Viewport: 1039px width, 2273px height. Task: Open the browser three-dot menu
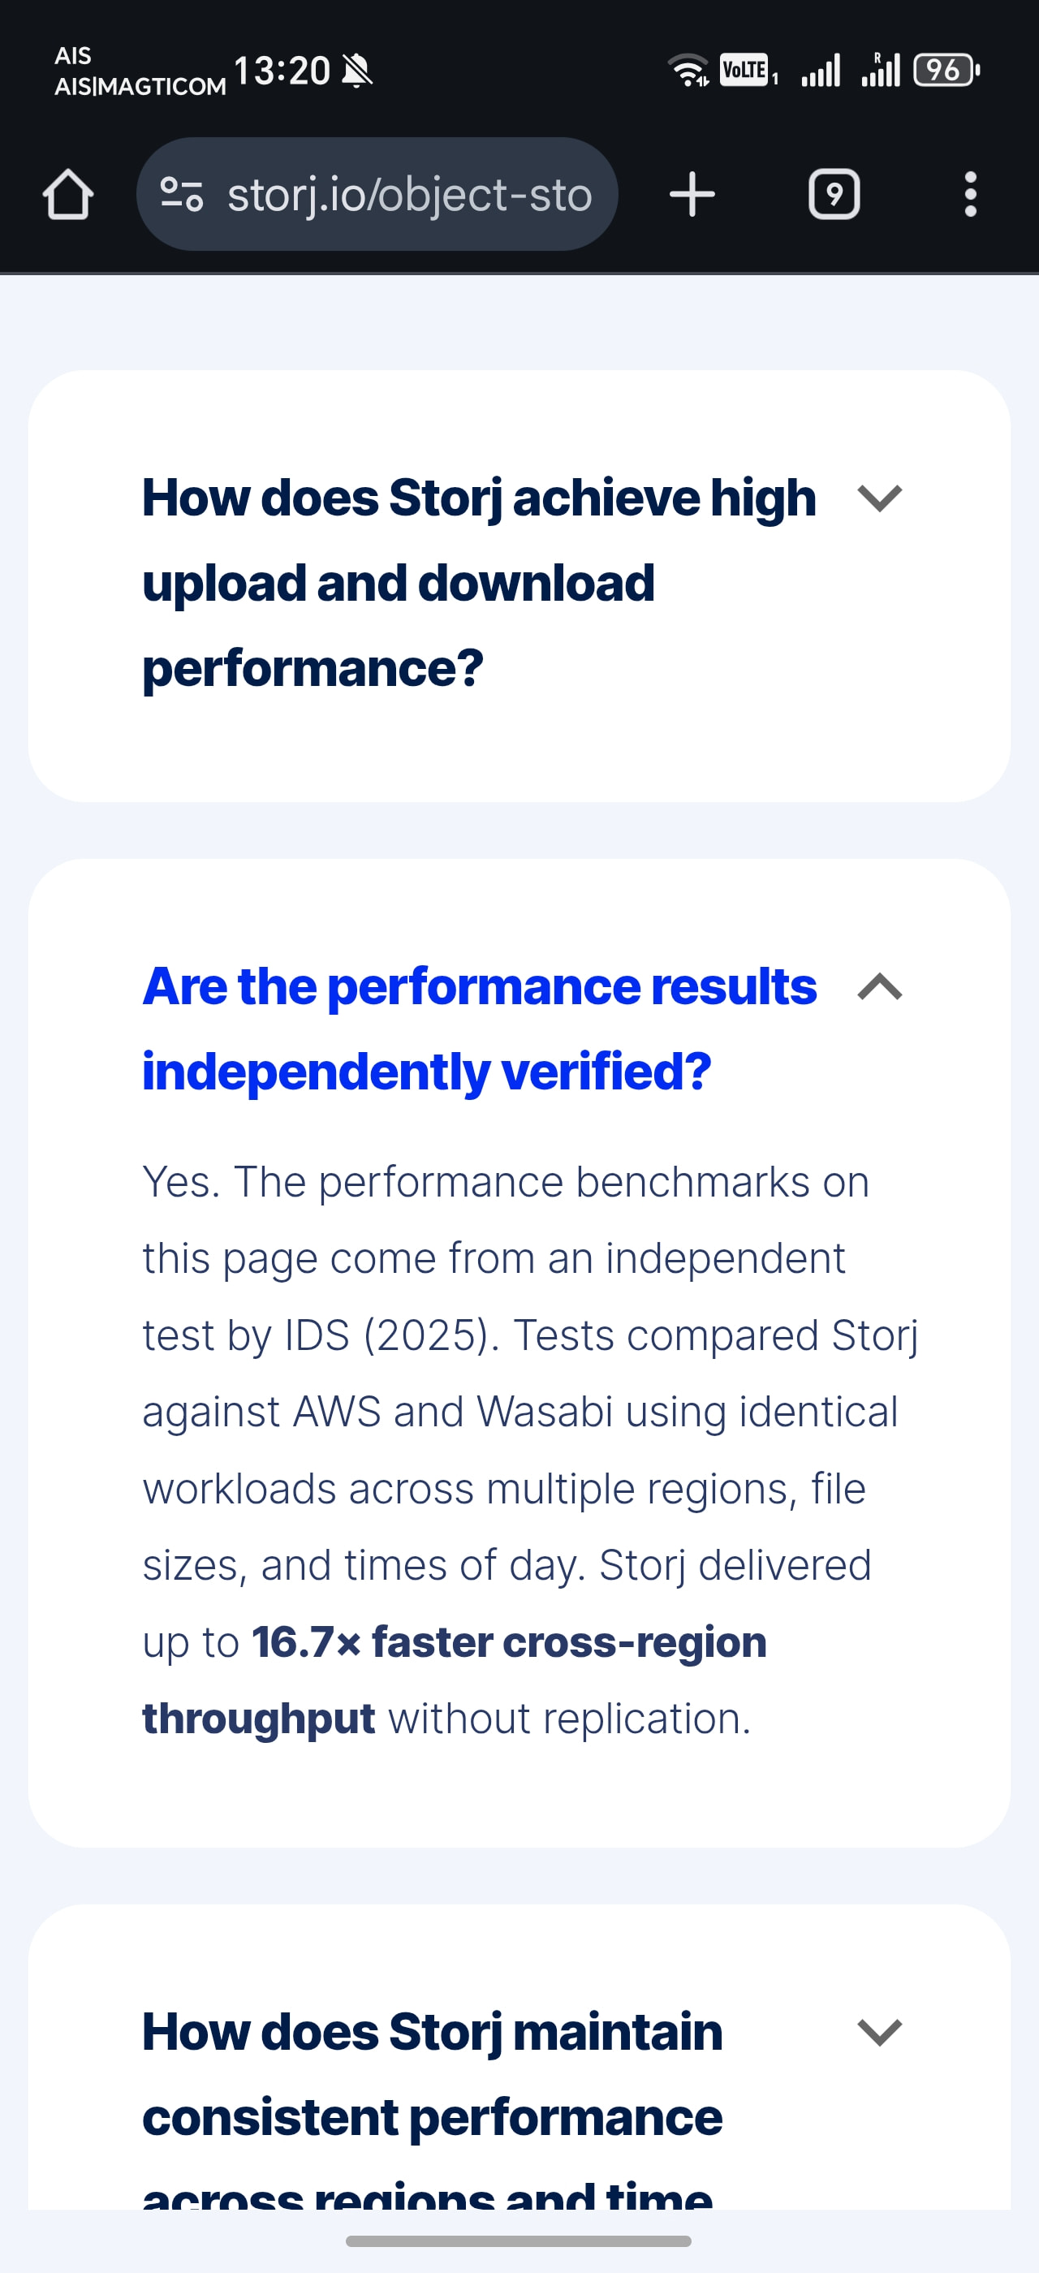[x=970, y=194]
